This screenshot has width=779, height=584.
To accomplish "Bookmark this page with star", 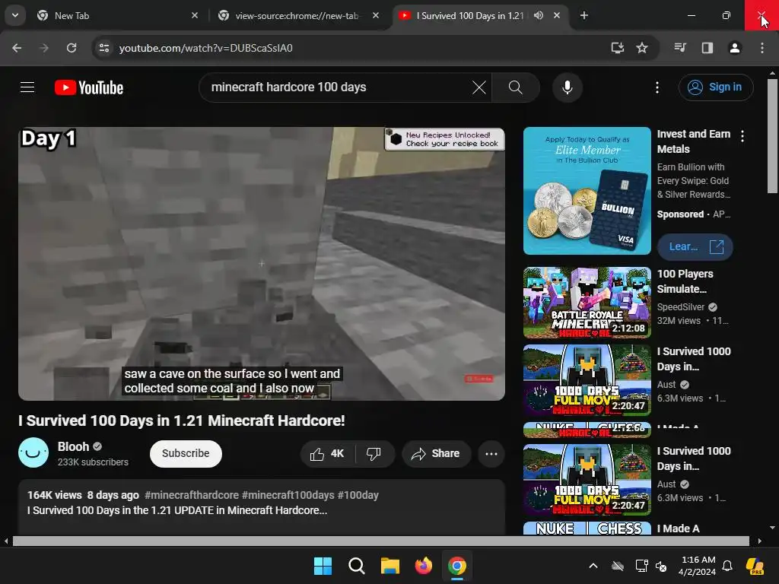I will 642,48.
